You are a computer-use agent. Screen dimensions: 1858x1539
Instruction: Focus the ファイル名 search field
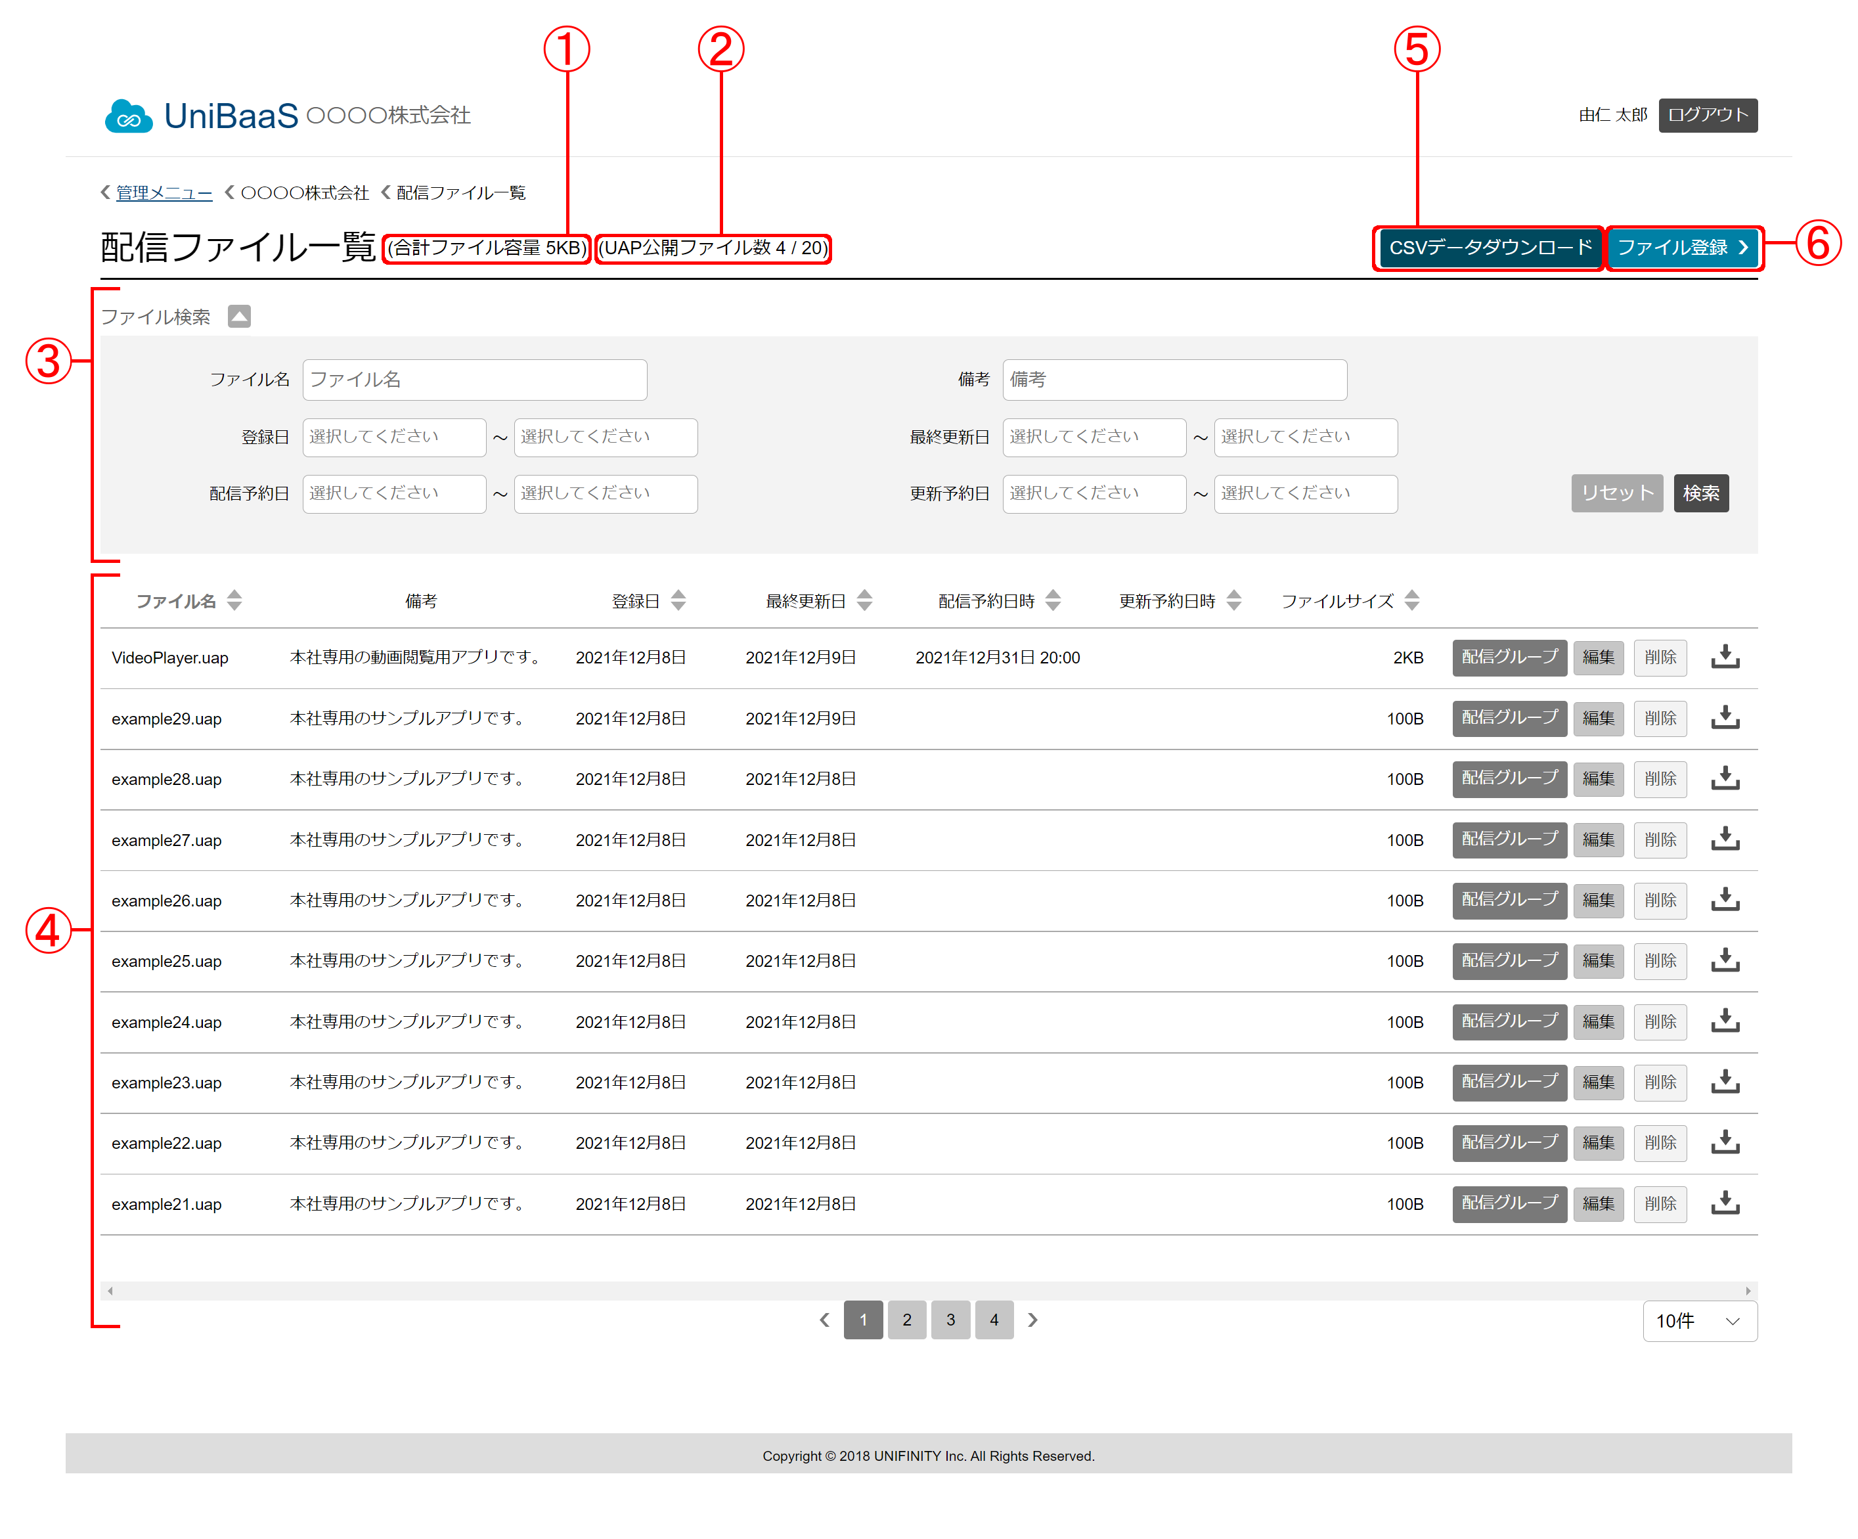(x=474, y=380)
